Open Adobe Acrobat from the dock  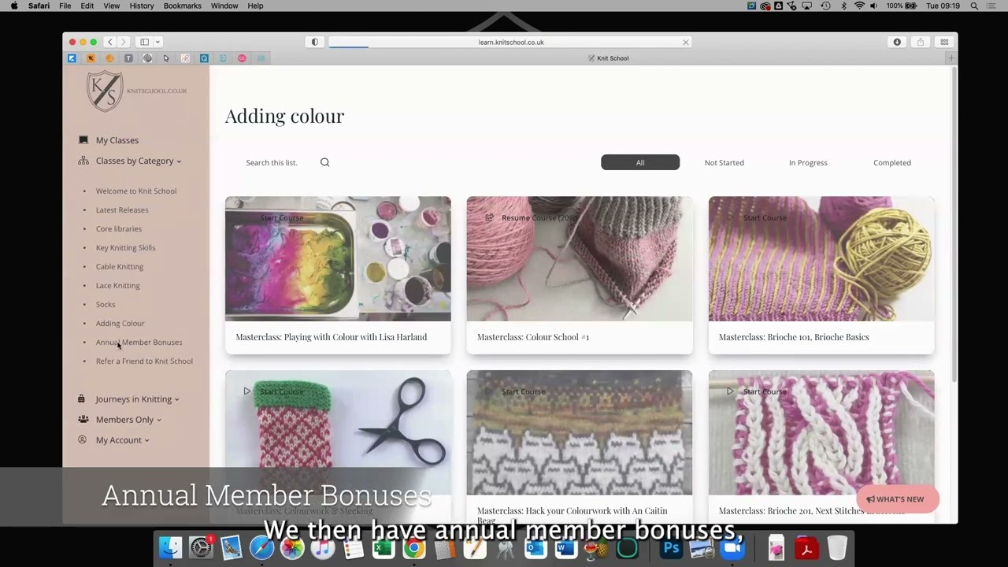(x=806, y=548)
